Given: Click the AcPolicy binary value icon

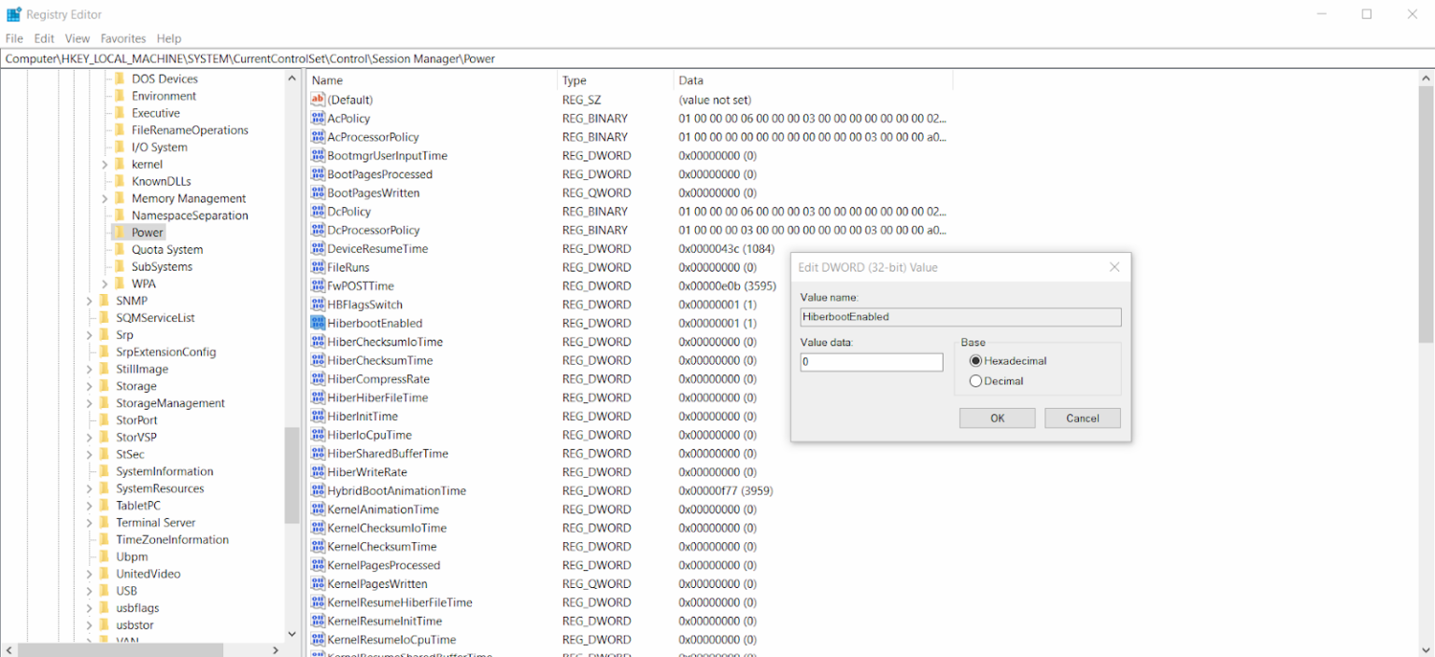Looking at the screenshot, I should tap(317, 118).
